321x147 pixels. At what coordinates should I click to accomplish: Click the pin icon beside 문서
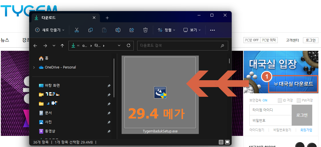pos(109,113)
